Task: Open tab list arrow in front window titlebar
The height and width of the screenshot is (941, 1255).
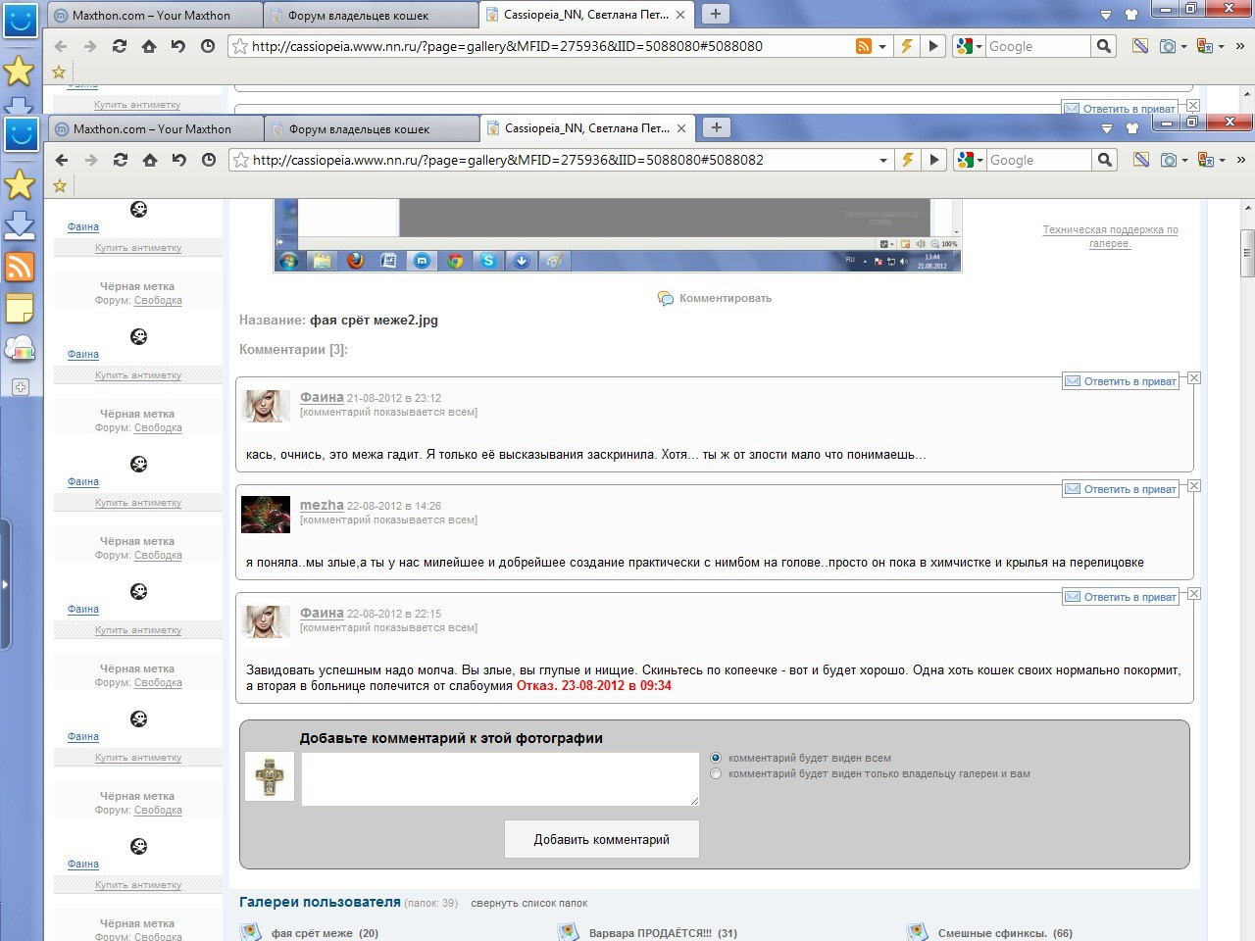Action: tap(1107, 128)
